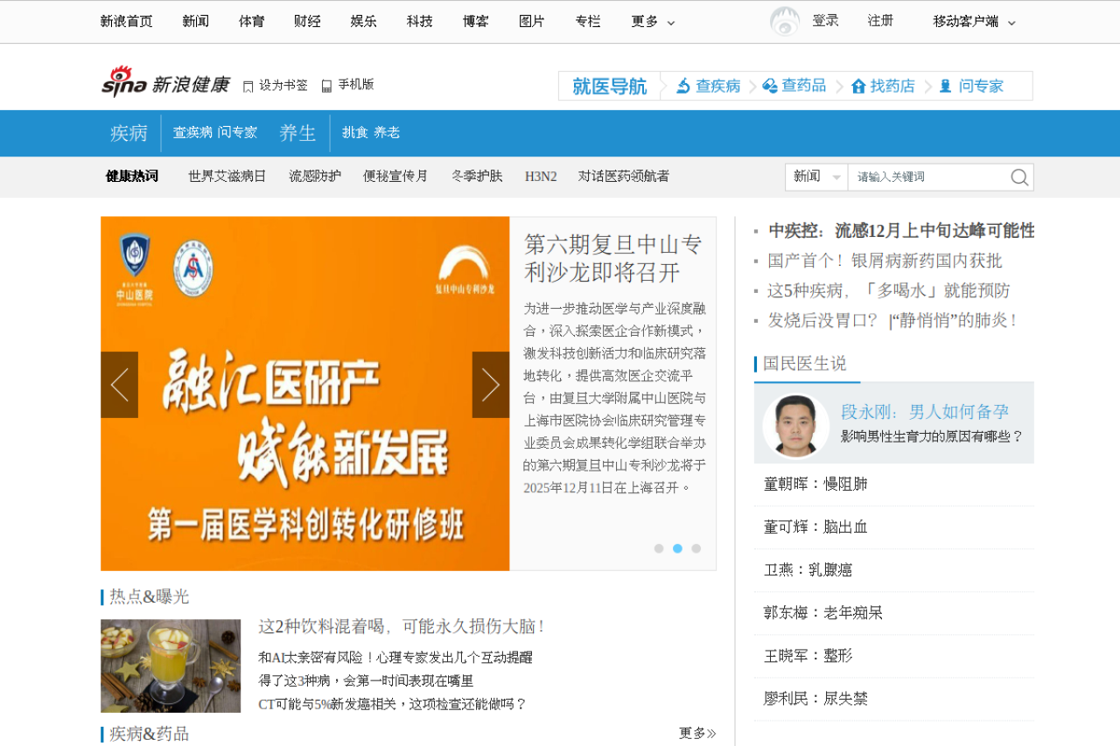Open 博客 in top navigation

[476, 22]
